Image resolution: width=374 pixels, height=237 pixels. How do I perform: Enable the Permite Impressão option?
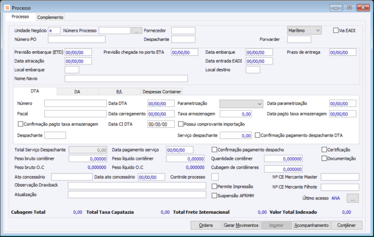215,187
